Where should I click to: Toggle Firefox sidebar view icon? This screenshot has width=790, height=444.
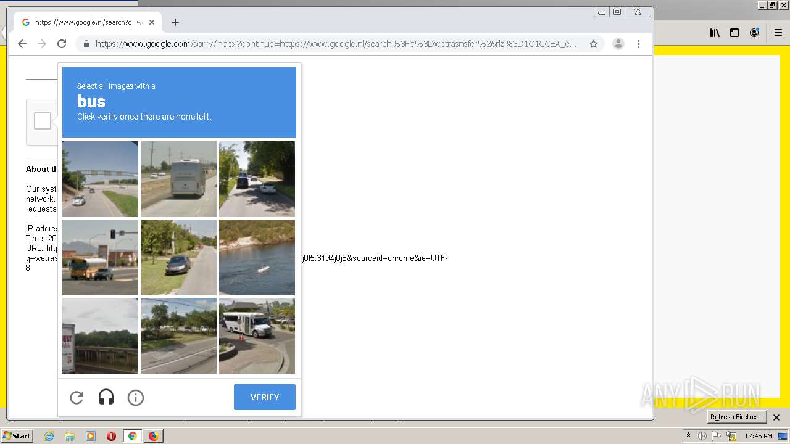734,33
